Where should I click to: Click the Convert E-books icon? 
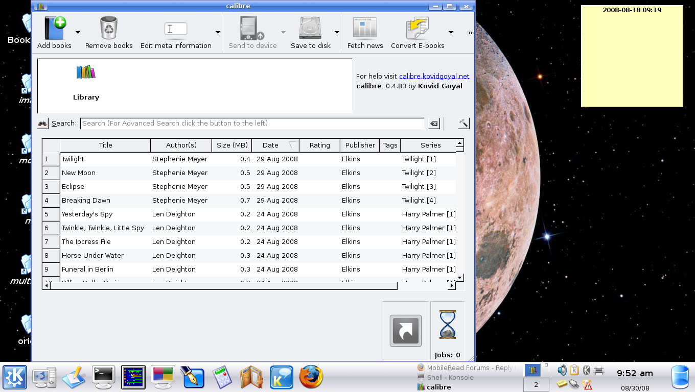[x=418, y=29]
